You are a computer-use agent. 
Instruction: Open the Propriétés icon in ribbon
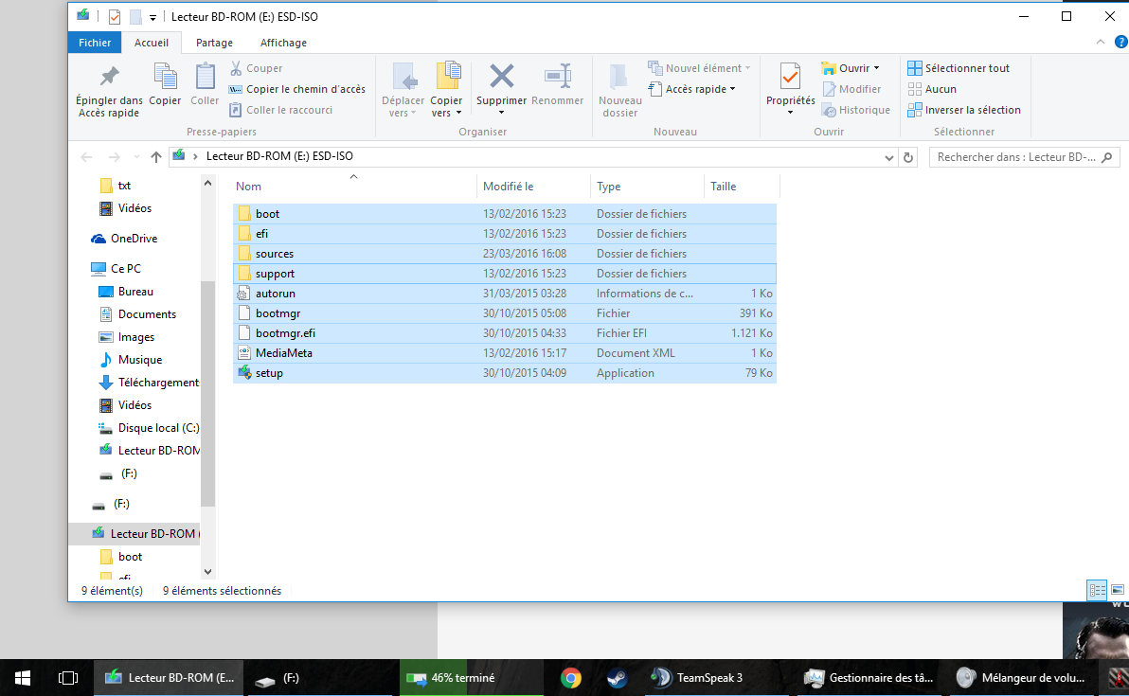point(790,77)
